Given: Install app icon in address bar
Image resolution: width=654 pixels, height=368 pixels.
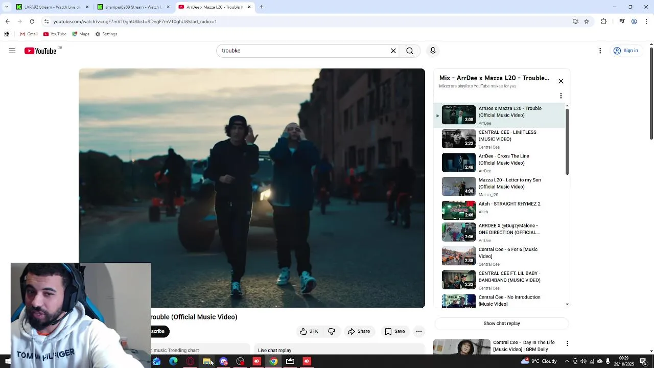Looking at the screenshot, I should click(x=575, y=21).
